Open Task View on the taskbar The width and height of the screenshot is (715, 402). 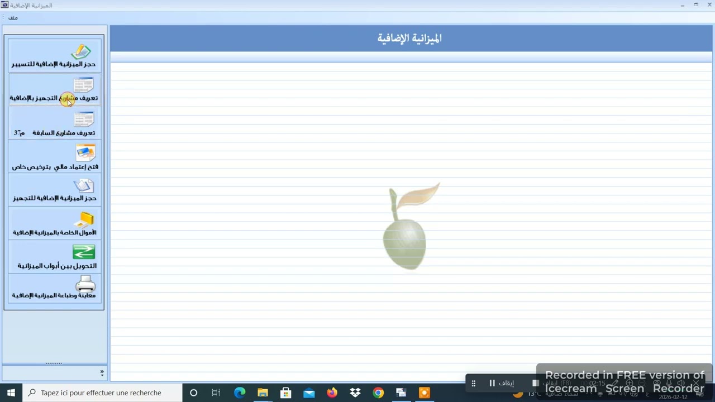click(216, 393)
